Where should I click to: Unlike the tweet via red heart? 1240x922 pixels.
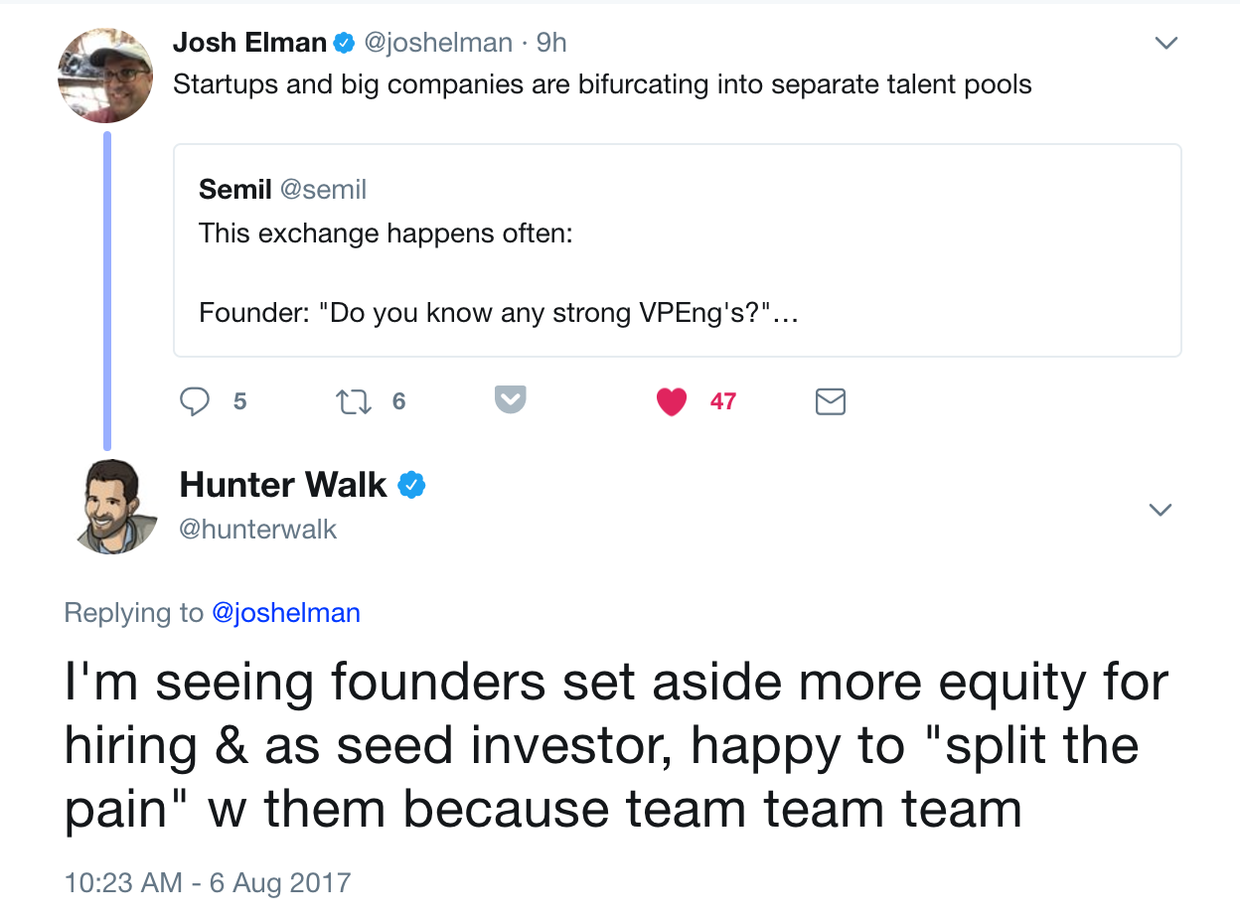(x=672, y=401)
